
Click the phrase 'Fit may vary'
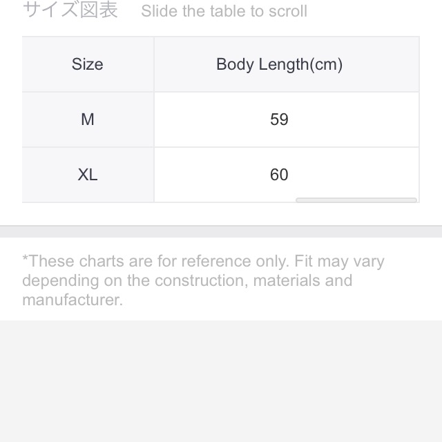(x=339, y=262)
